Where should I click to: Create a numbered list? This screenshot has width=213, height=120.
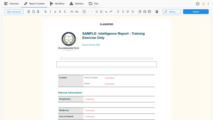pyautogui.click(x=101, y=12)
